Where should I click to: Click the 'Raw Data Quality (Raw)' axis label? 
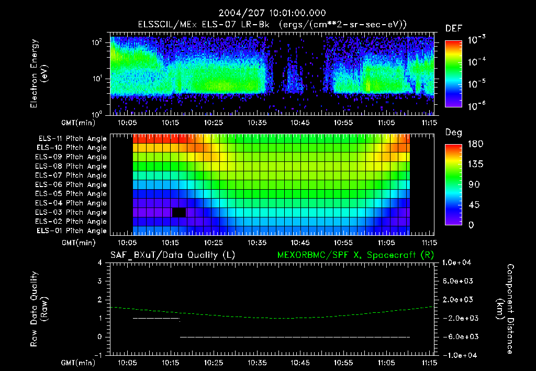tap(39, 309)
